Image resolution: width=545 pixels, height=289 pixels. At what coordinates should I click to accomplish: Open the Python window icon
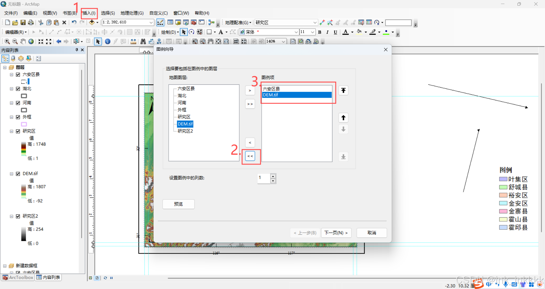[202, 22]
